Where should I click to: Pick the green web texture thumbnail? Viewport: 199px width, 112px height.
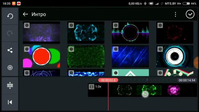coord(86,56)
